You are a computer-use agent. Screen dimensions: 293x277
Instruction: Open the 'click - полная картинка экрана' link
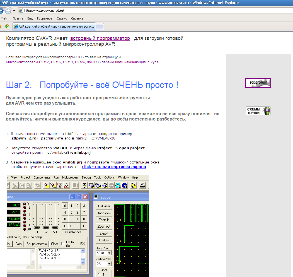(114, 167)
